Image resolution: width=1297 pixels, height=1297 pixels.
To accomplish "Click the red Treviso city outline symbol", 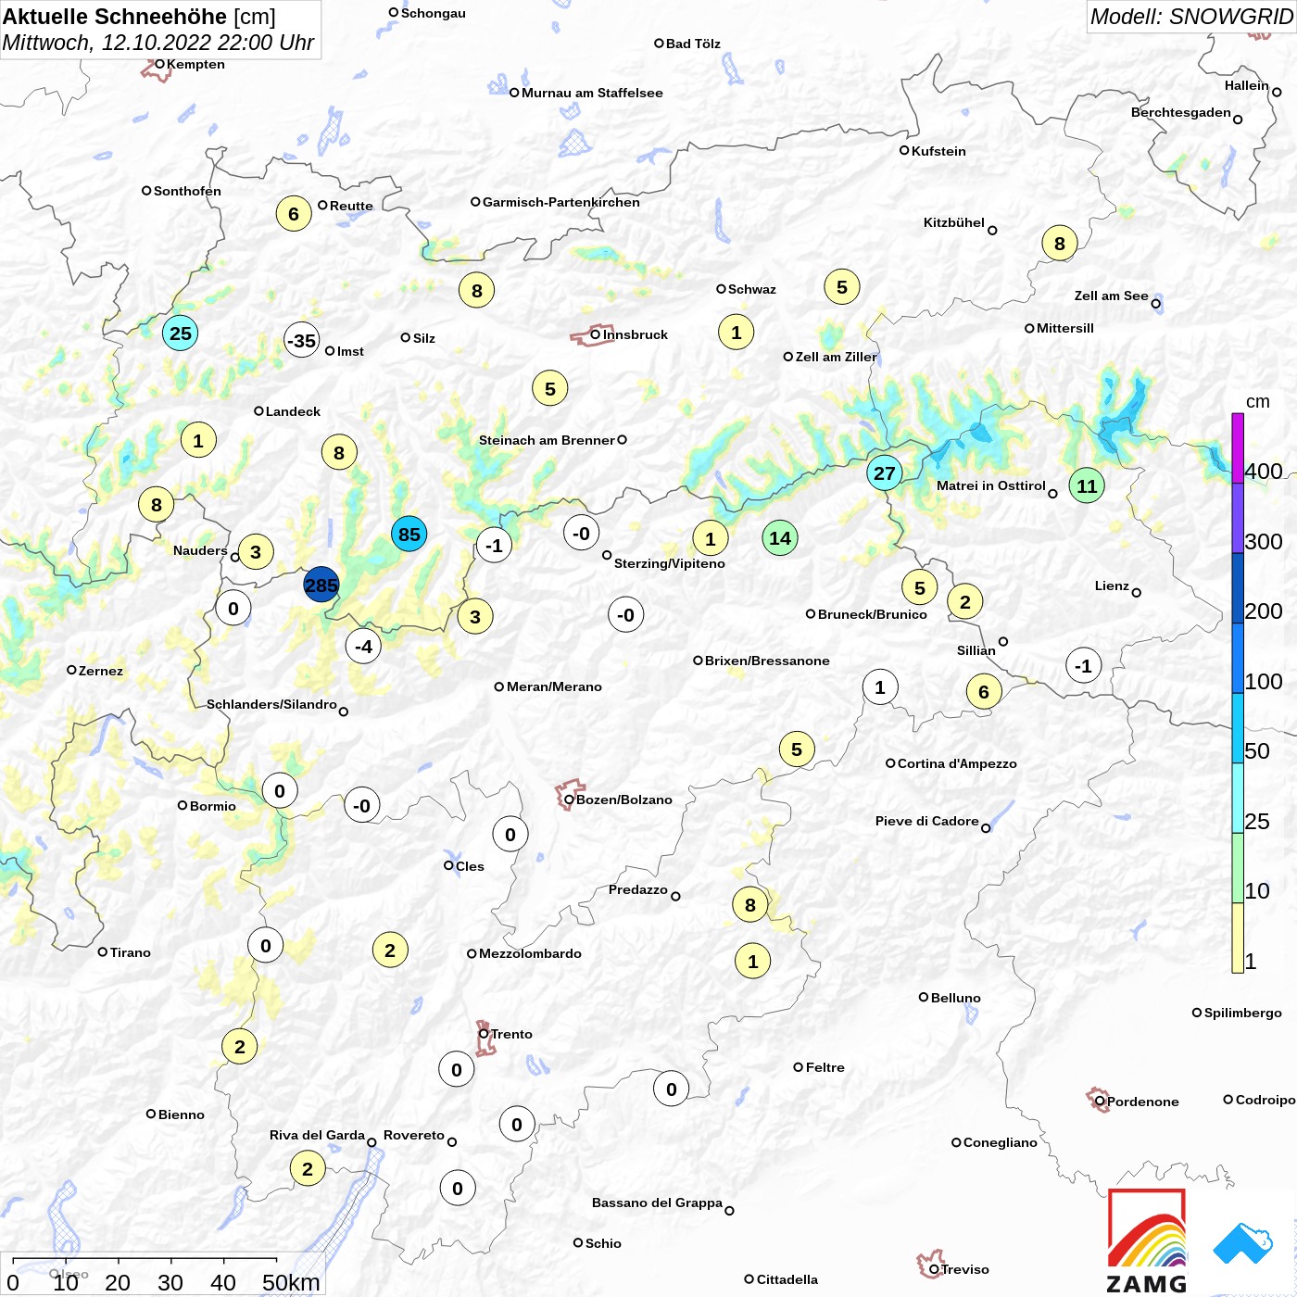I will [x=929, y=1265].
